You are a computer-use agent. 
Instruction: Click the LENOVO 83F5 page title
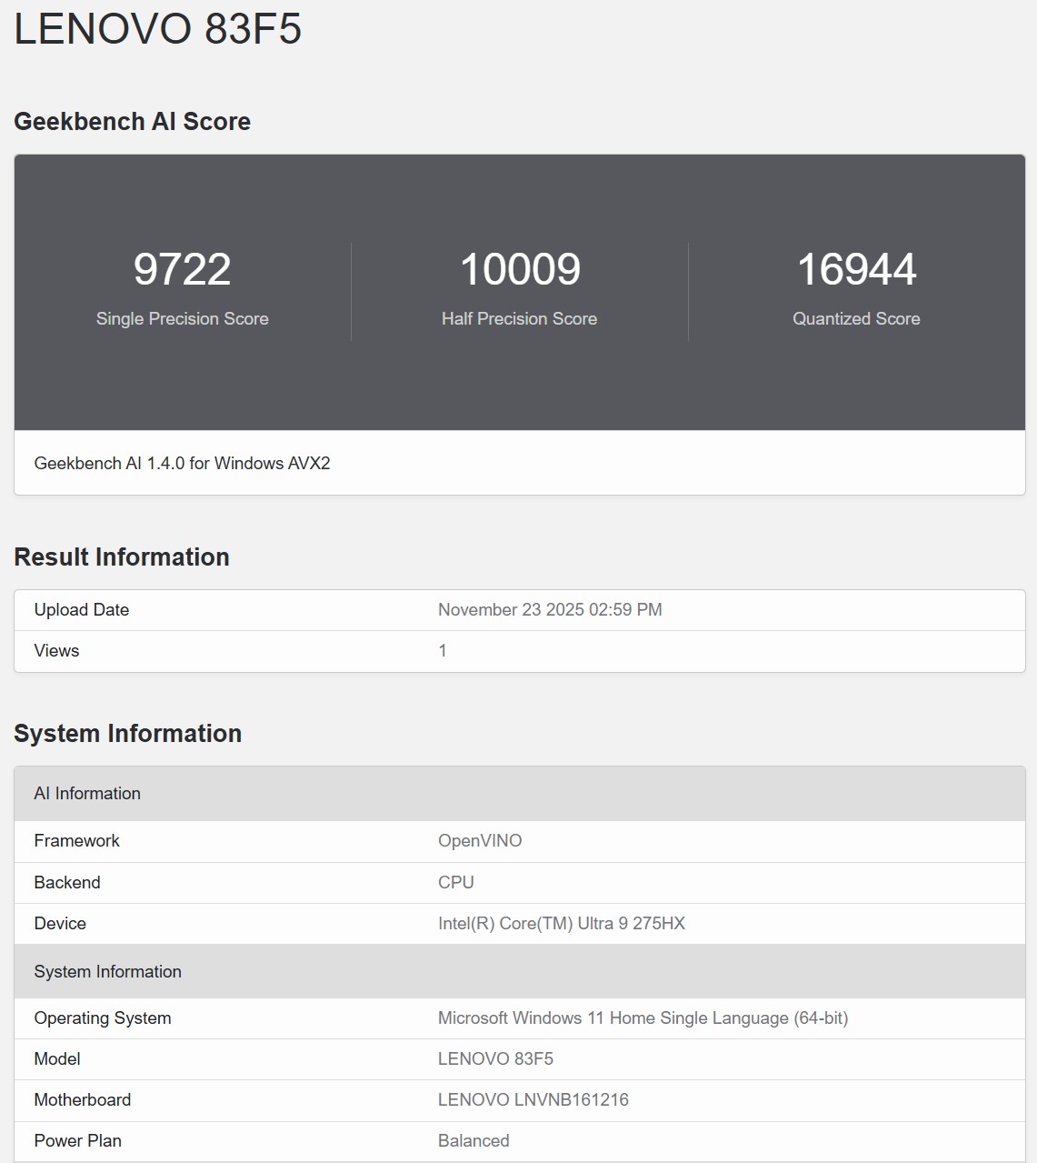(155, 30)
